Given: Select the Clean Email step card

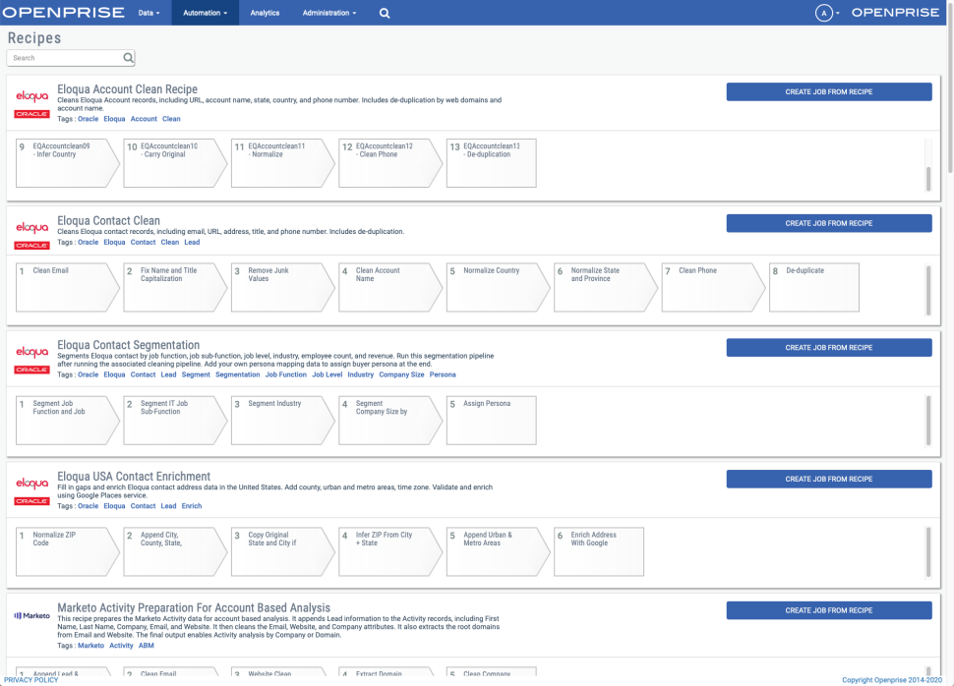Looking at the screenshot, I should point(67,286).
